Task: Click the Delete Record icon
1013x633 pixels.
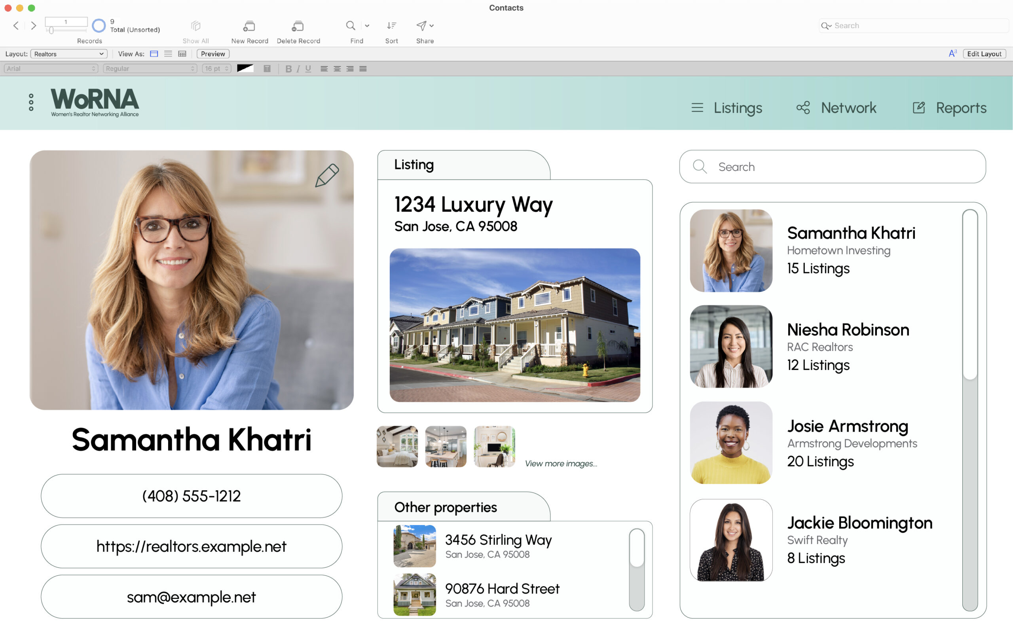Action: [298, 26]
